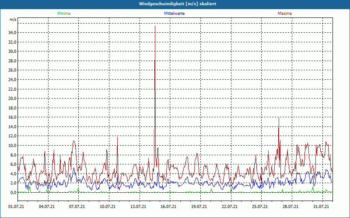Click the 2,0 y-axis value
Viewport: 350px width, 218px height.
(x=13, y=183)
